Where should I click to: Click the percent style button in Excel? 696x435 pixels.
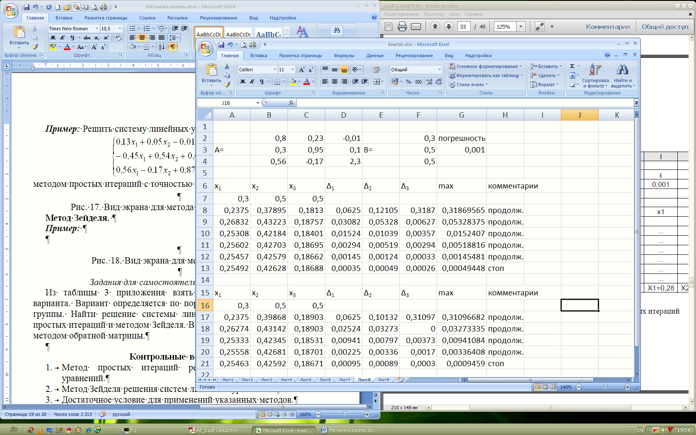[408, 82]
